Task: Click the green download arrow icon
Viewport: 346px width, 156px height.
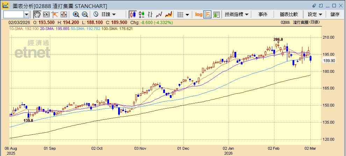Action: pos(216,15)
